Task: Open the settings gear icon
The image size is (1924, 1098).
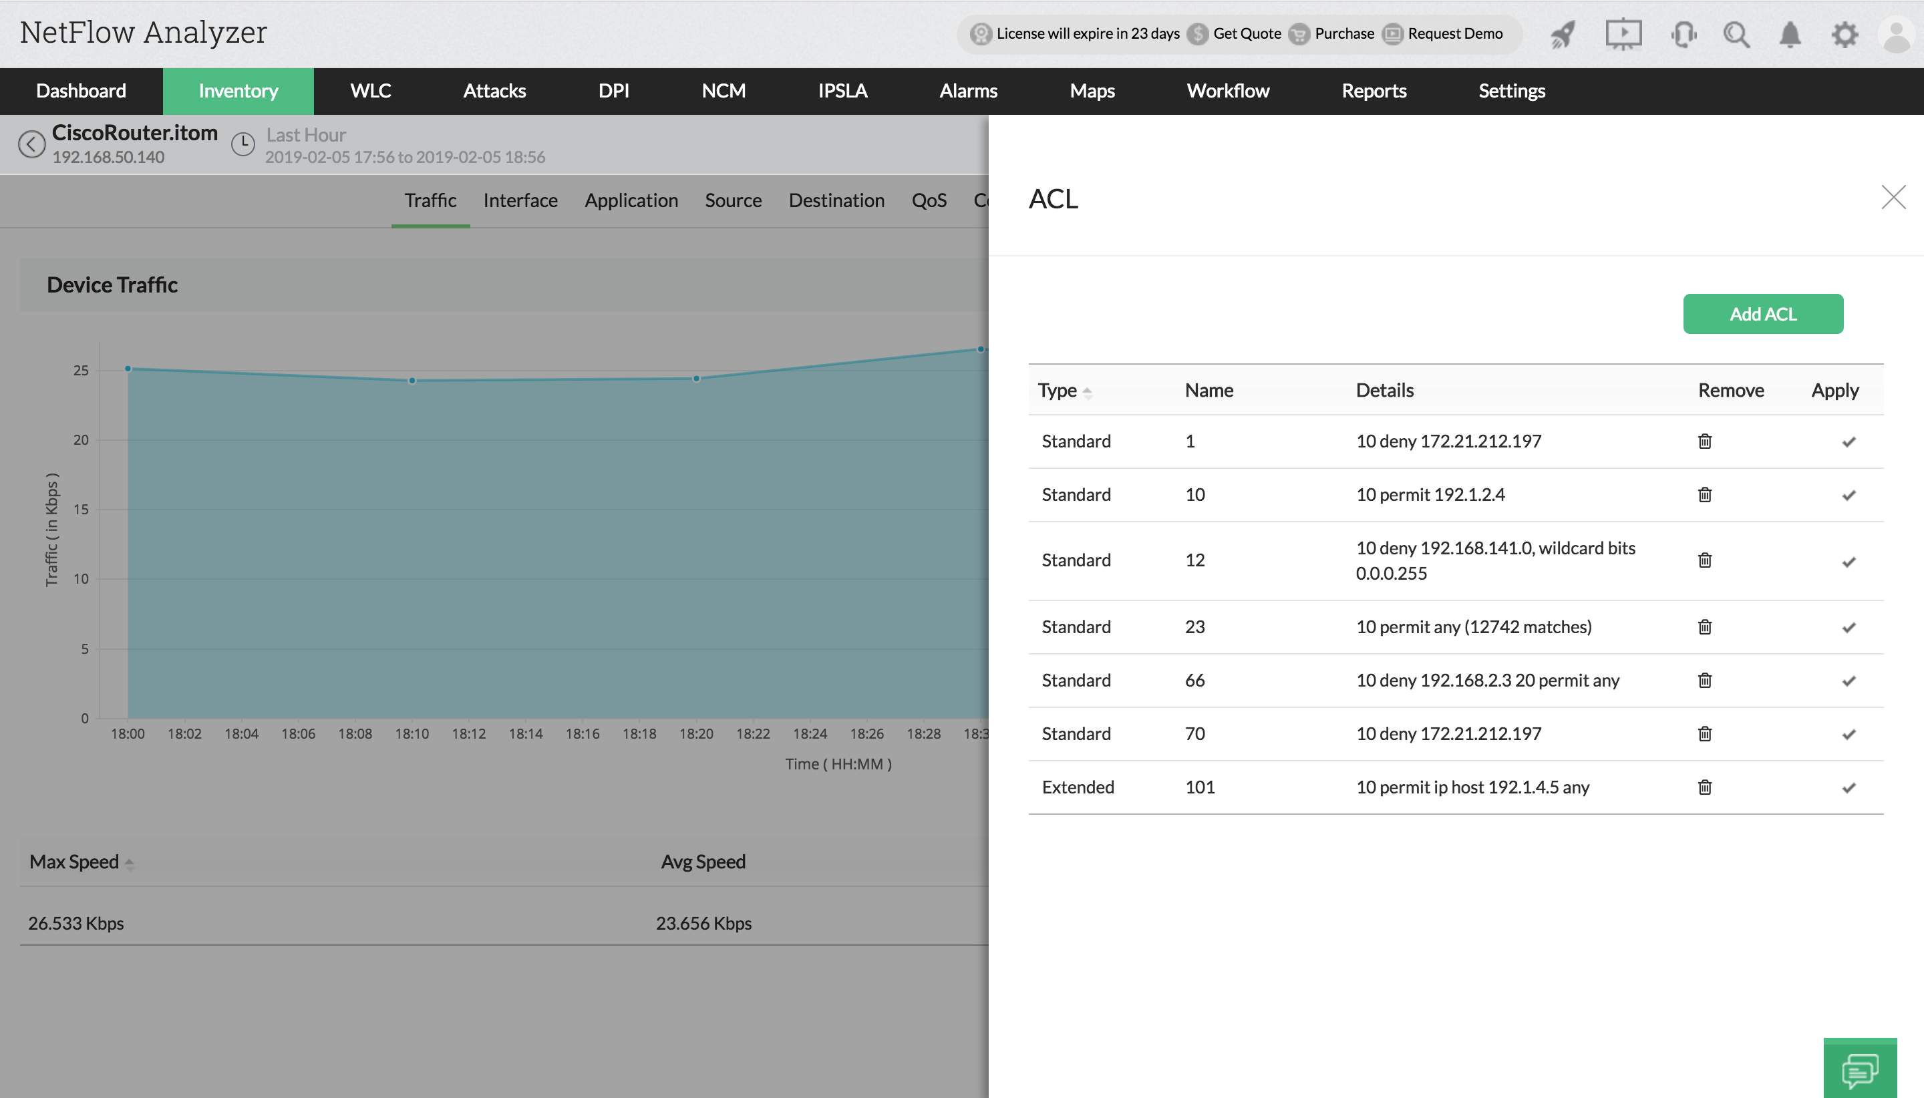Action: (1844, 35)
